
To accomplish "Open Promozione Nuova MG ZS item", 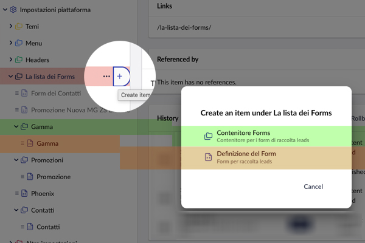I will point(69,110).
